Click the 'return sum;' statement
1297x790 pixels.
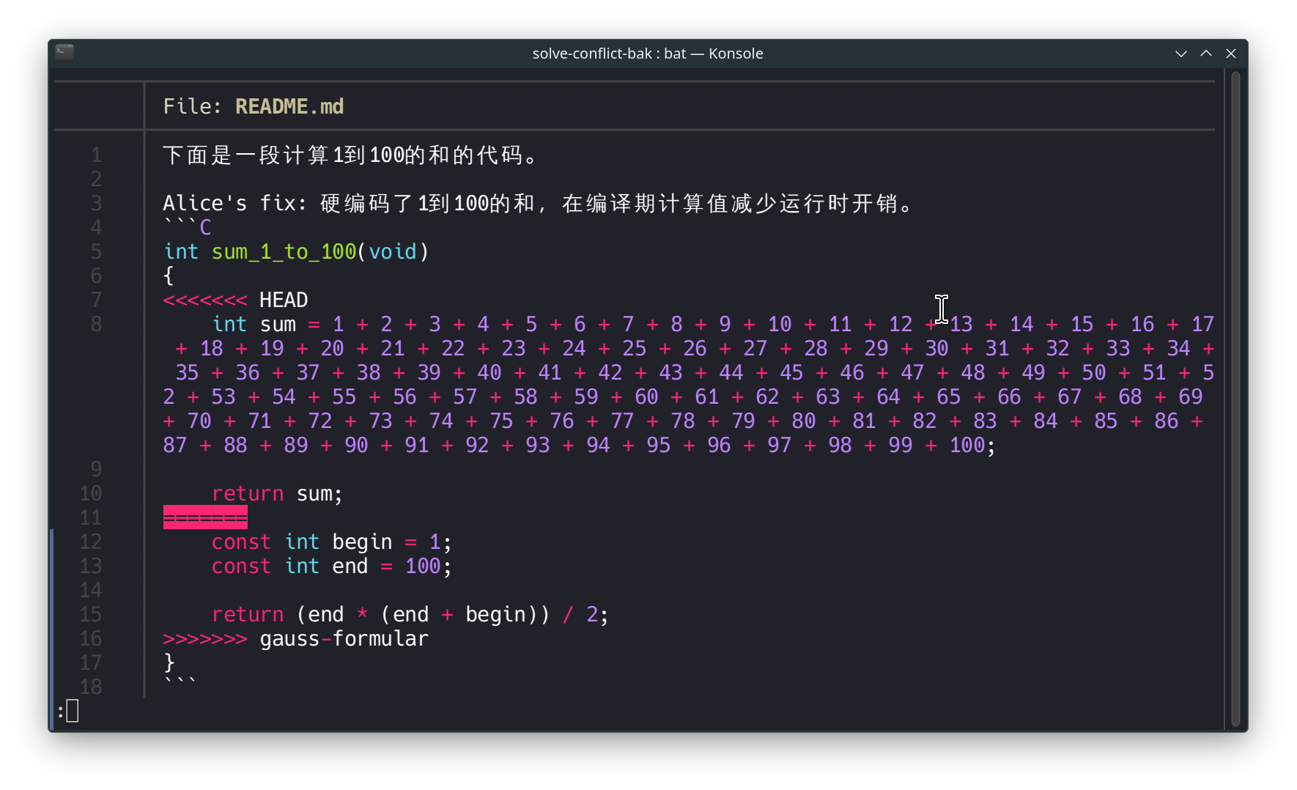pyautogui.click(x=276, y=493)
